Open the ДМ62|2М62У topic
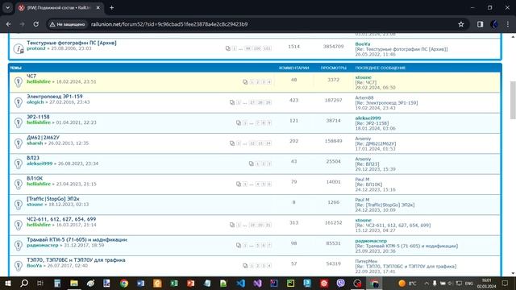The height and width of the screenshot is (290, 516). click(x=43, y=138)
